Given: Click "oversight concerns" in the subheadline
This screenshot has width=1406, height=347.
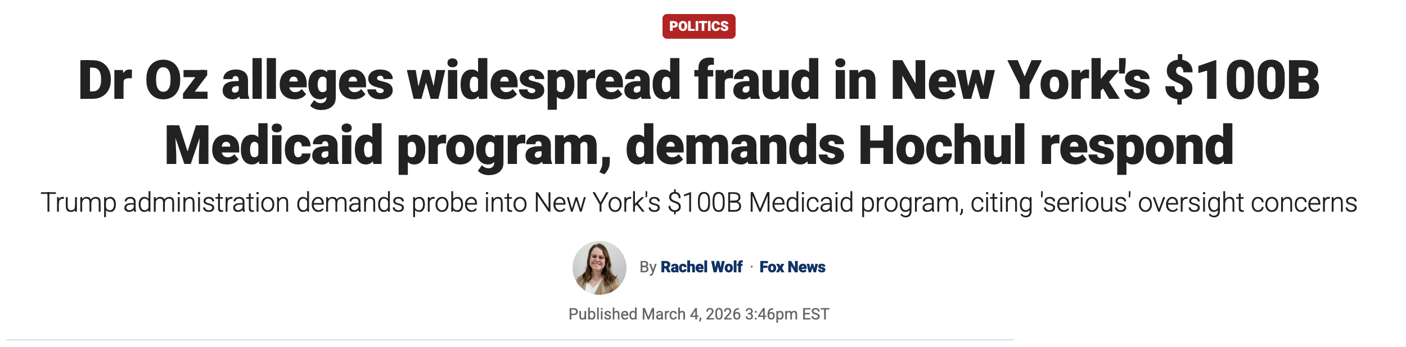Looking at the screenshot, I should pos(1247,203).
